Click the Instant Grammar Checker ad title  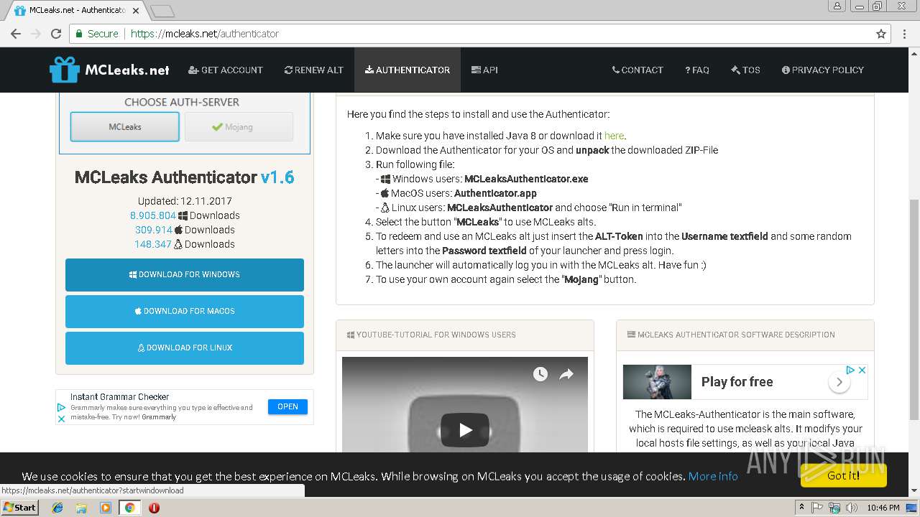[119, 397]
